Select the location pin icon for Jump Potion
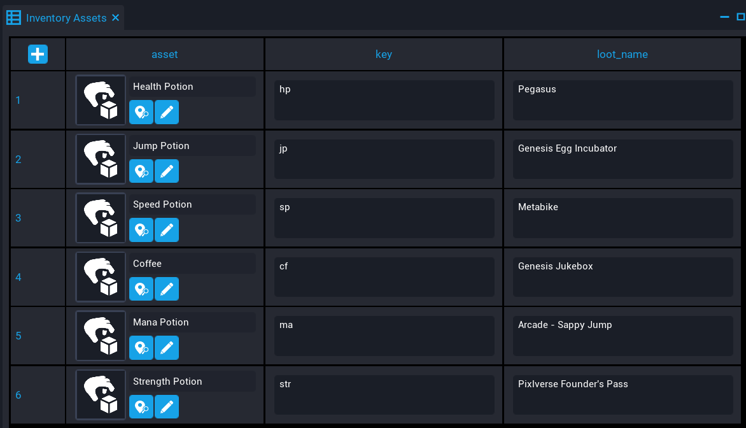This screenshot has width=746, height=428. click(141, 171)
